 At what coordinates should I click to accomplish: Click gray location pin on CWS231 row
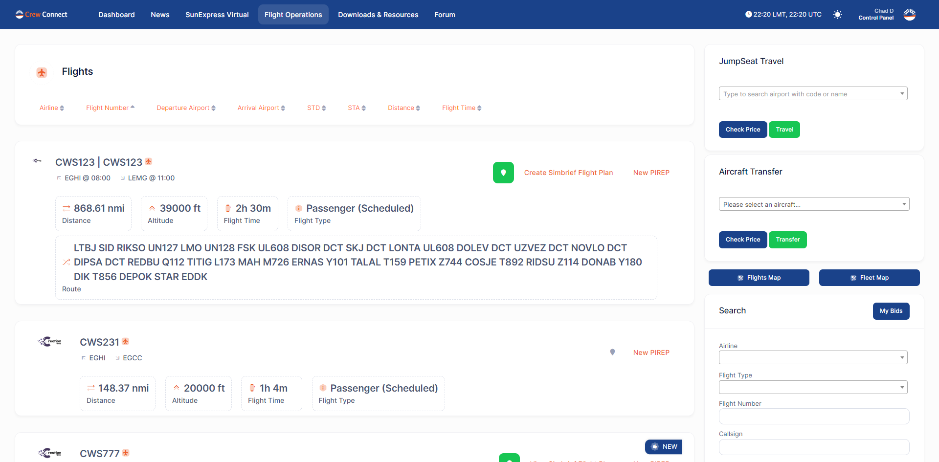(x=612, y=352)
